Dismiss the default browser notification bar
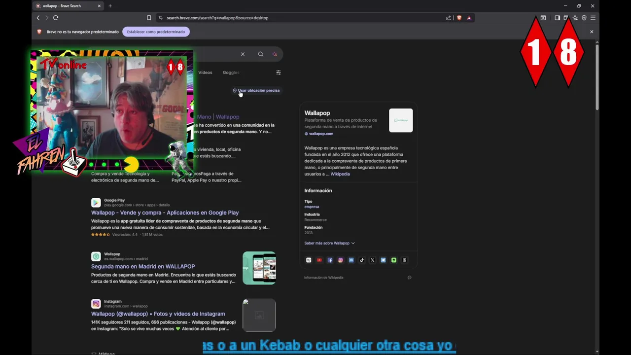 click(x=592, y=32)
